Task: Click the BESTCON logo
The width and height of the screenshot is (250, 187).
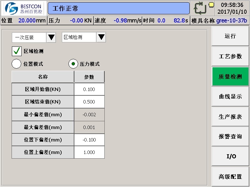Action: (24, 8)
